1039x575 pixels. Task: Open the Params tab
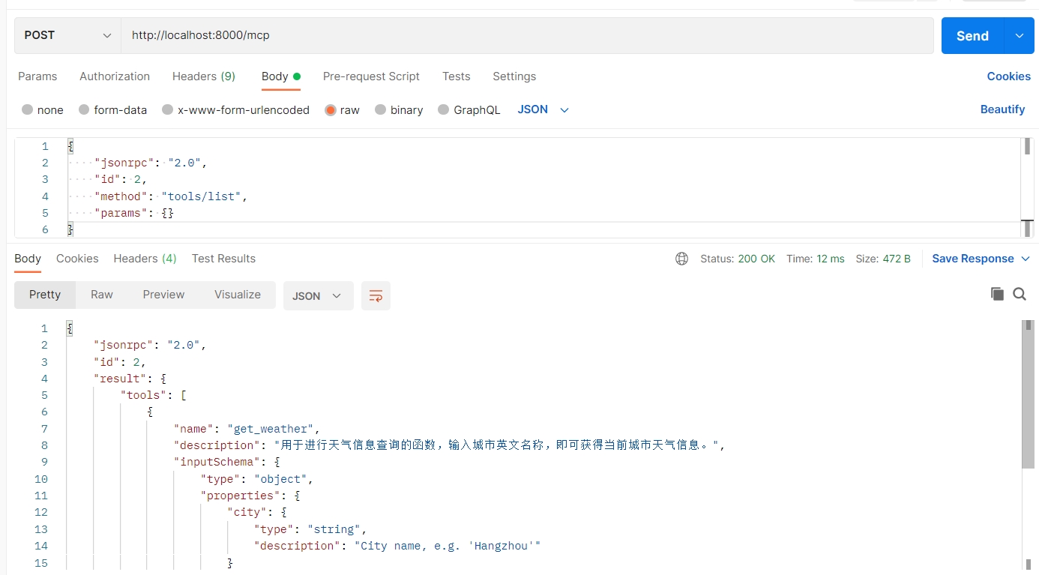tap(37, 76)
